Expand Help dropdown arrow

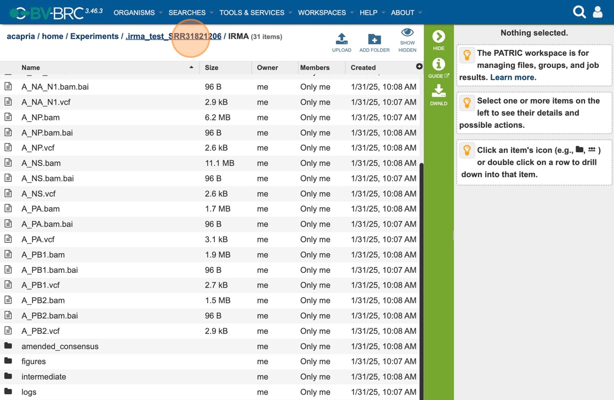coord(383,13)
